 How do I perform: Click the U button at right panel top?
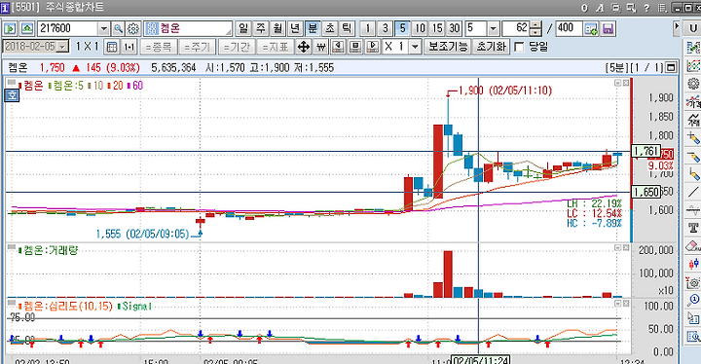[x=692, y=28]
